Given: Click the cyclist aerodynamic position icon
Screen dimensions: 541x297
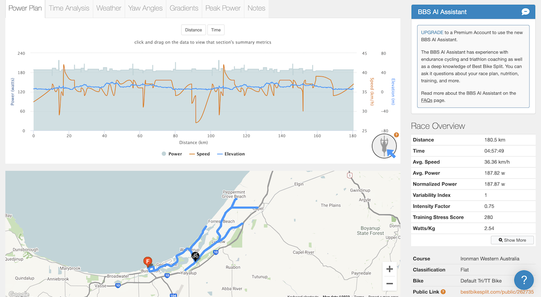Looking at the screenshot, I should tap(384, 146).
